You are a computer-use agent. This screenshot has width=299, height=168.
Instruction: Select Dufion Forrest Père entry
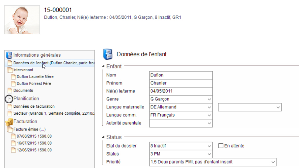click(x=34, y=83)
